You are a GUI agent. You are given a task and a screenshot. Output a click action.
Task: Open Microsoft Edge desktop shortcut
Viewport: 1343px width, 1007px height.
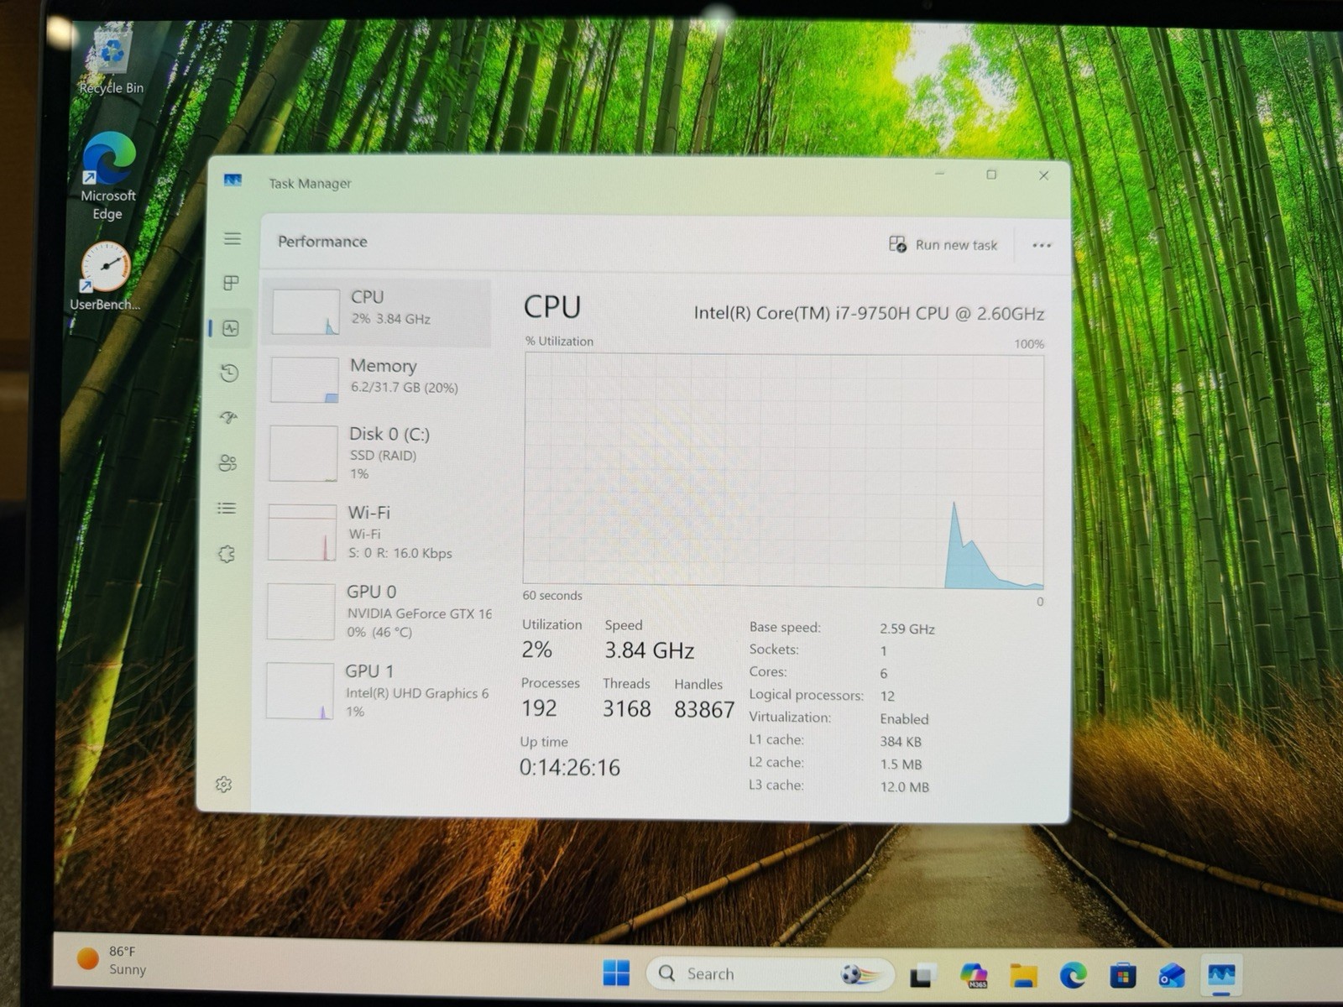pos(108,177)
